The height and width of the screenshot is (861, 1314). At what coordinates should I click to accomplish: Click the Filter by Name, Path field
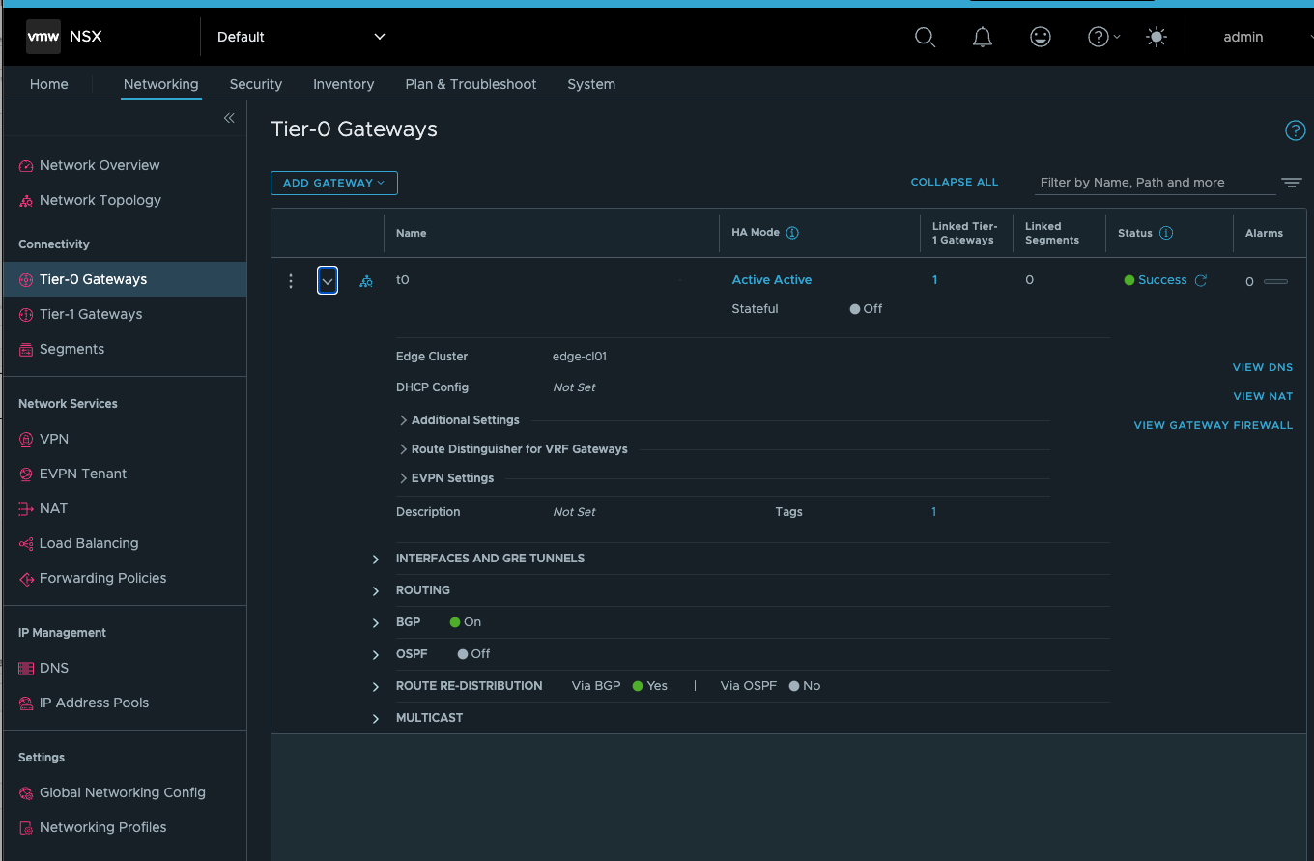(x=1155, y=183)
